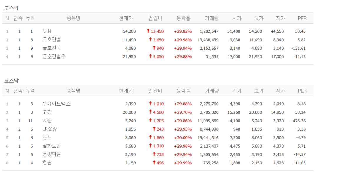353x183 pixels.
Task: Open the 동양파일 stock link
Action: coord(52,154)
